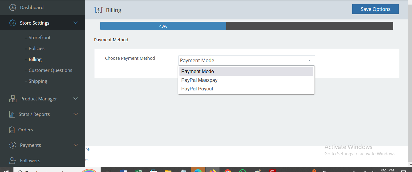Click the Stats / Reports bar chart icon
Viewport: 412px width, 172px height.
12,114
